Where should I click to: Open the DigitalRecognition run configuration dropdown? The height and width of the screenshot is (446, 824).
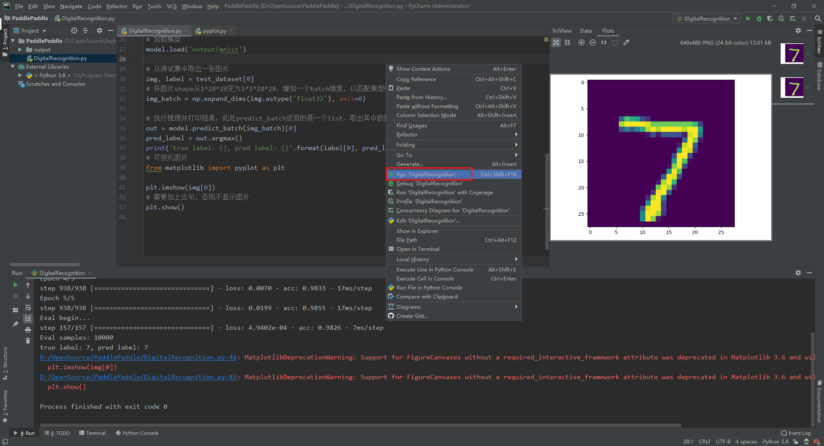[707, 19]
